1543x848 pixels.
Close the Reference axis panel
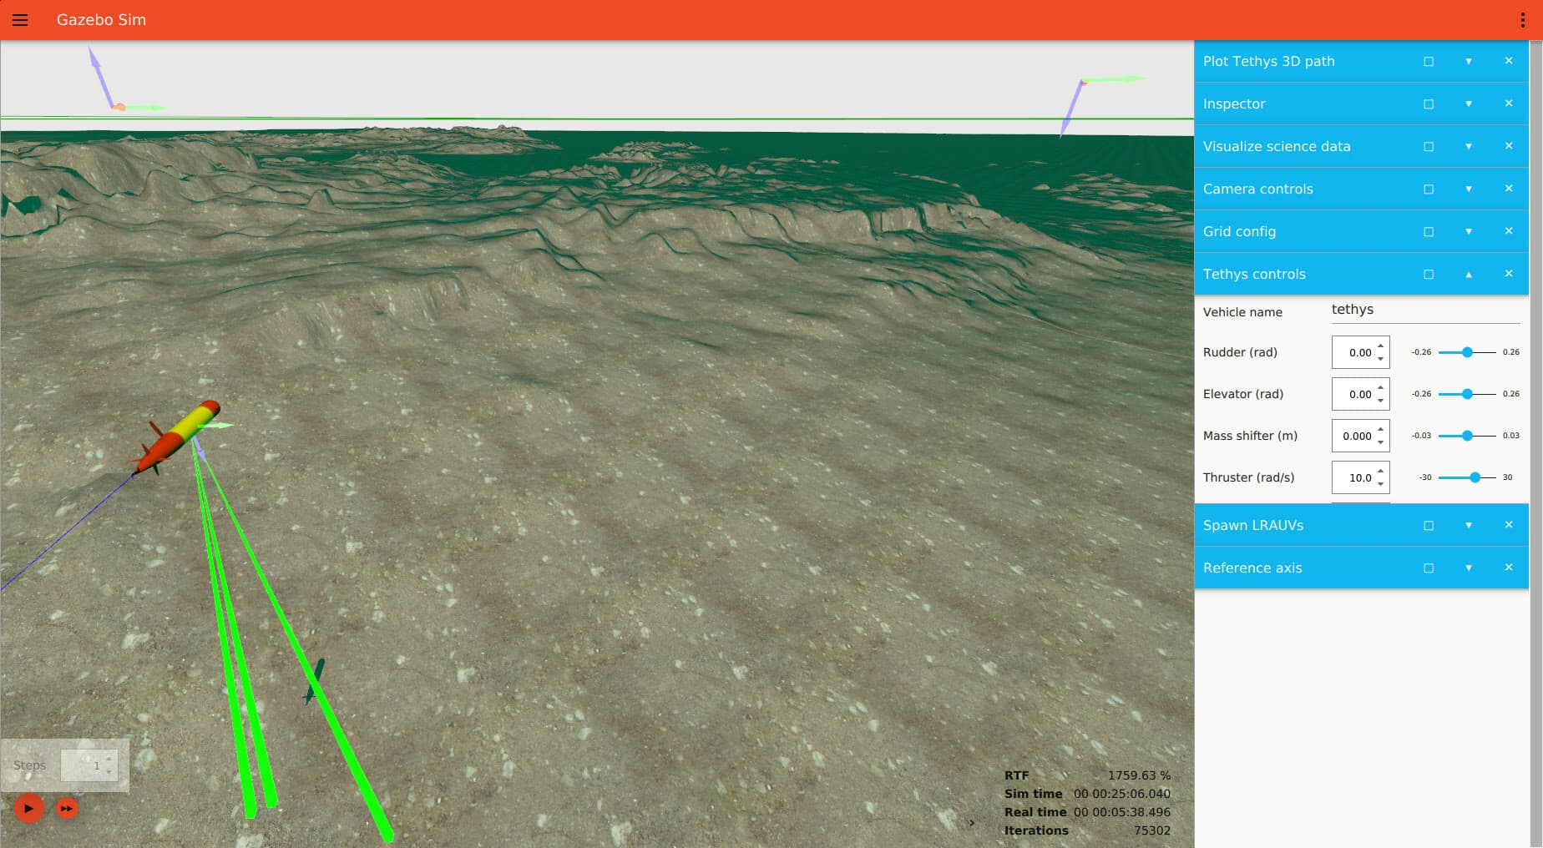[1509, 568]
